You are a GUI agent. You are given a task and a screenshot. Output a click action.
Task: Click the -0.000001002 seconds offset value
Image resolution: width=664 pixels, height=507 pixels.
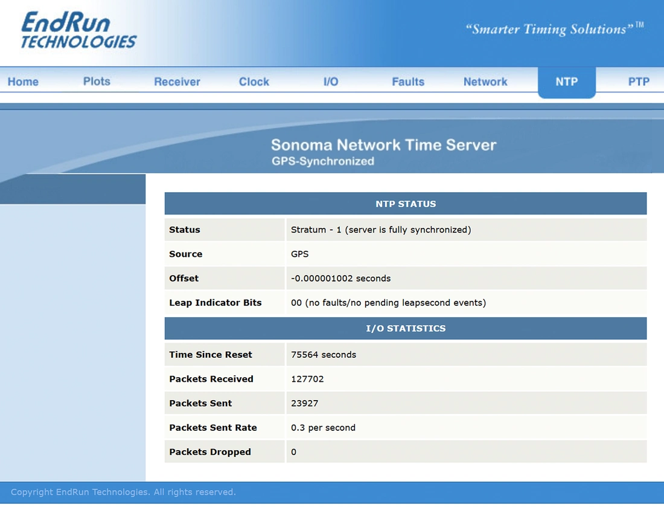(340, 278)
